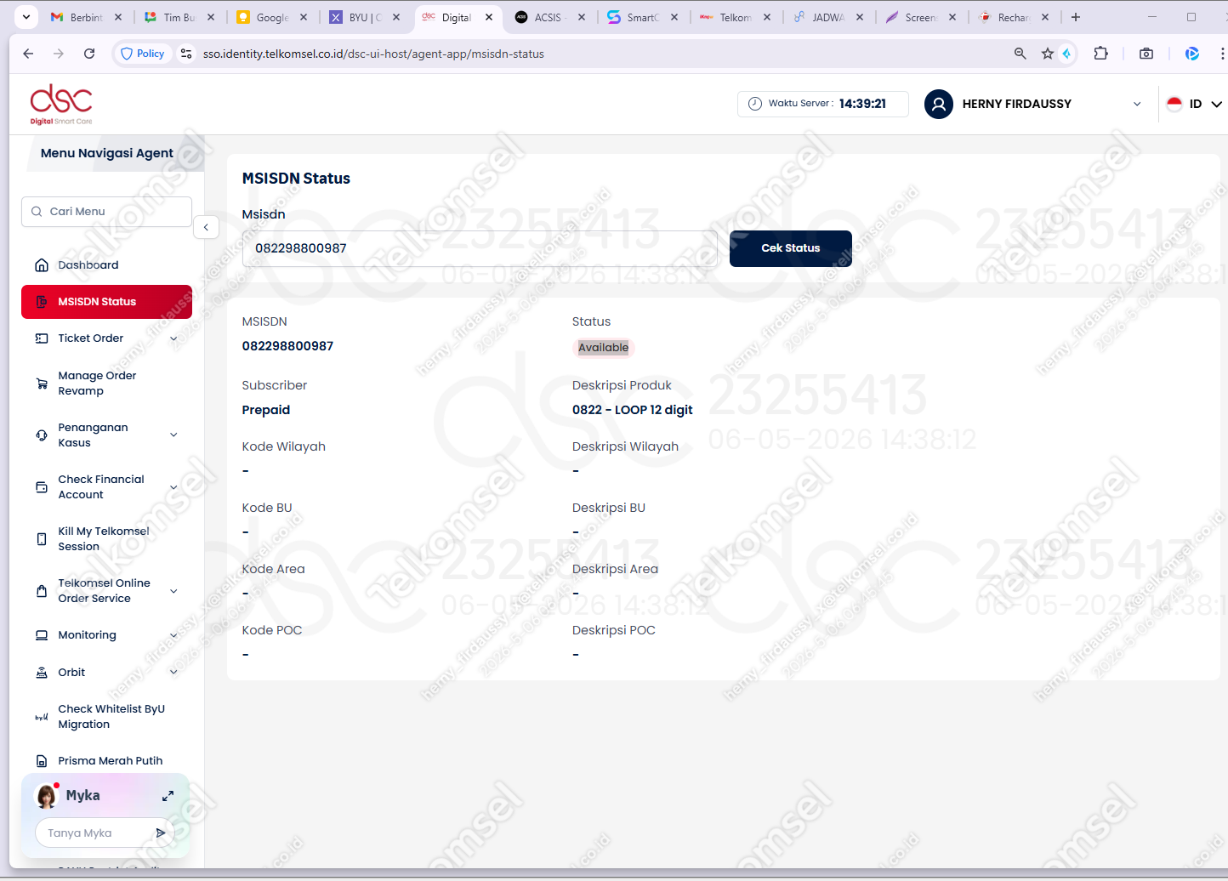Close the SmartCare browser tab
1228x881 pixels.
[x=674, y=17]
